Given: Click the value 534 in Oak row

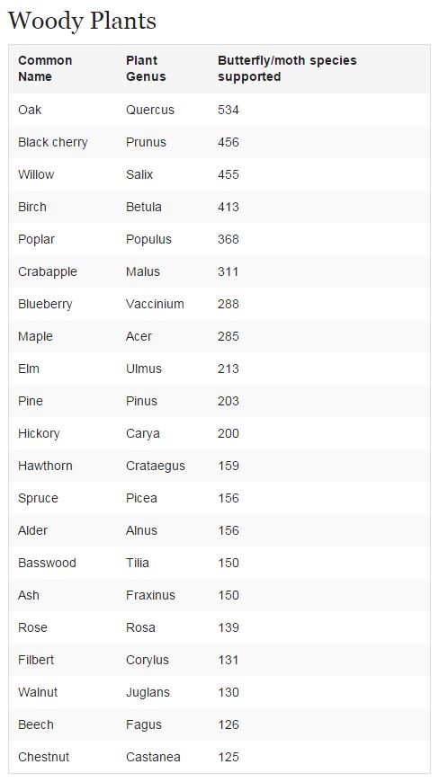Looking at the screenshot, I should tap(228, 110).
